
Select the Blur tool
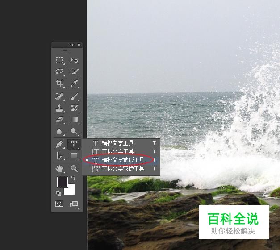click(59, 131)
